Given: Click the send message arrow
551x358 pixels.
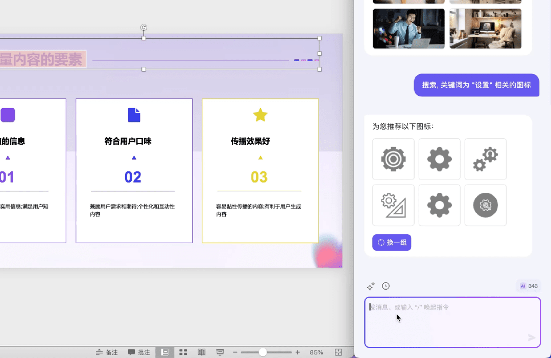Looking at the screenshot, I should pyautogui.click(x=531, y=338).
